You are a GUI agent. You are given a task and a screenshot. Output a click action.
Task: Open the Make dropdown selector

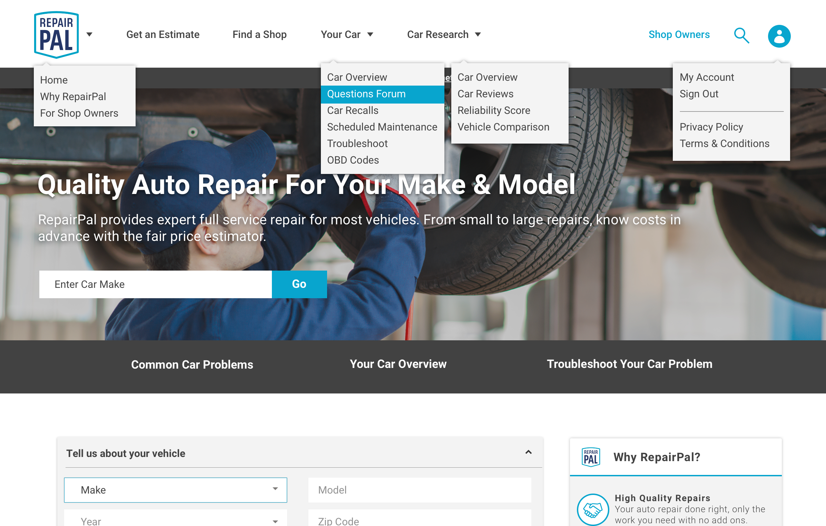[x=175, y=490]
